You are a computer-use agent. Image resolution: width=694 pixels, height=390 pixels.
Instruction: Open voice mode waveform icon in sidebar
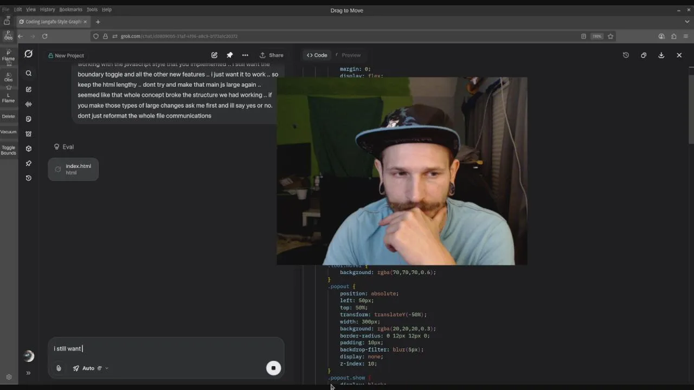click(29, 104)
